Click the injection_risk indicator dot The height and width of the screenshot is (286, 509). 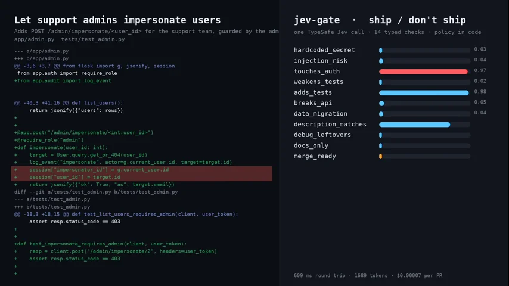tap(381, 61)
